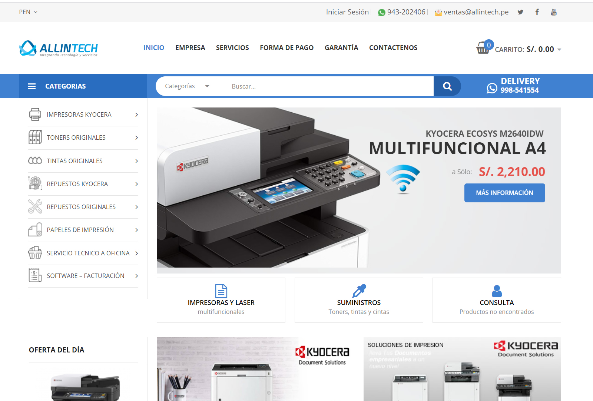This screenshot has width=593, height=401.
Task: Expand Repuestos Kyocera submenu arrow
Action: pyautogui.click(x=137, y=184)
